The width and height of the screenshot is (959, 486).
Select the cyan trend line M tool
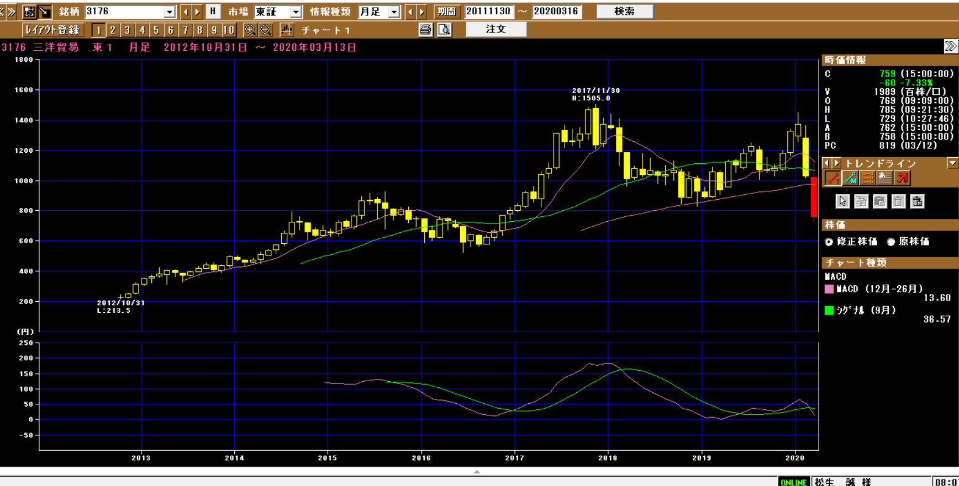[850, 178]
